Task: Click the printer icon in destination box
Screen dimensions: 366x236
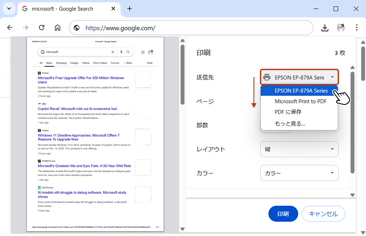Action: pyautogui.click(x=267, y=77)
